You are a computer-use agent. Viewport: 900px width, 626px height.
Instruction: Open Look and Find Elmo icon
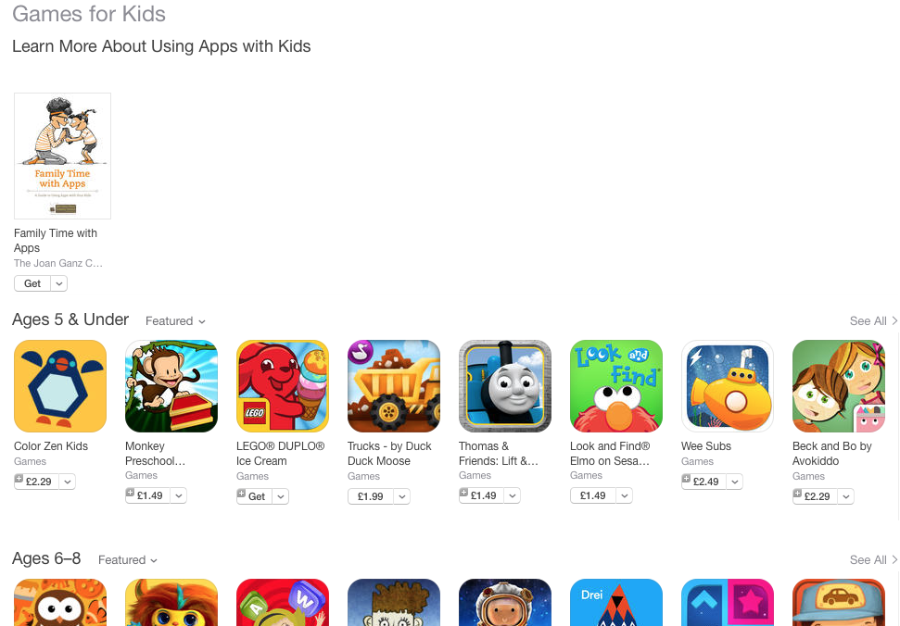(616, 386)
